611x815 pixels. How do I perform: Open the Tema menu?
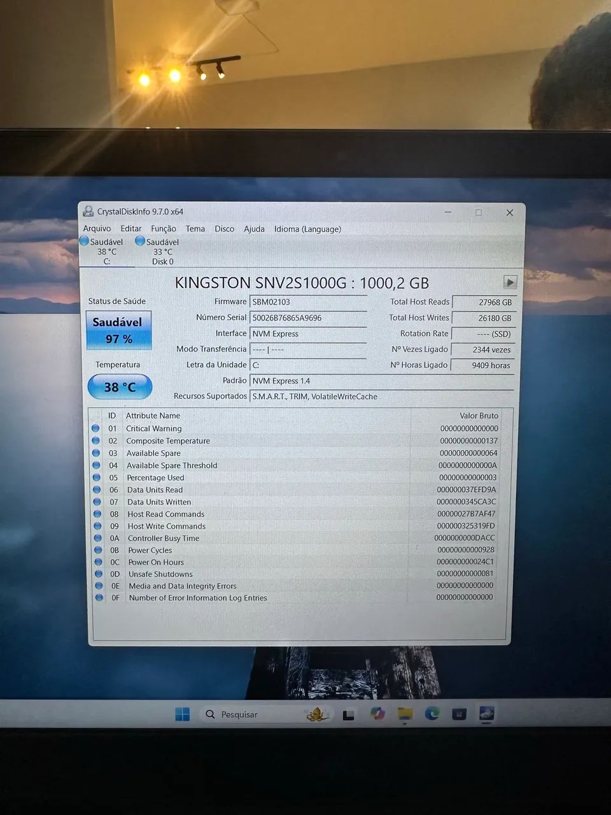(195, 229)
